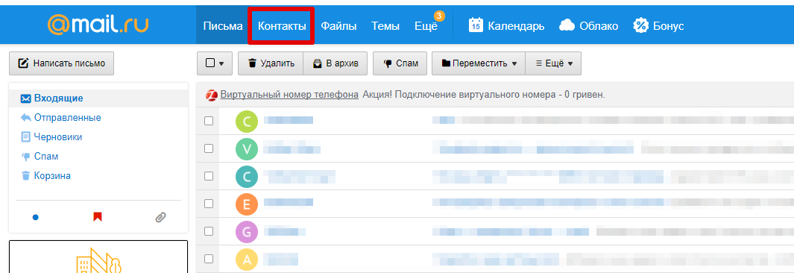Filter unread with the blue dot
The image size is (794, 273).
(x=36, y=217)
